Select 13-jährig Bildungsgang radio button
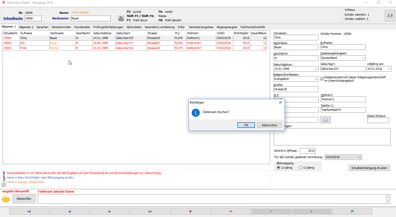The image size is (396, 217). point(300,168)
